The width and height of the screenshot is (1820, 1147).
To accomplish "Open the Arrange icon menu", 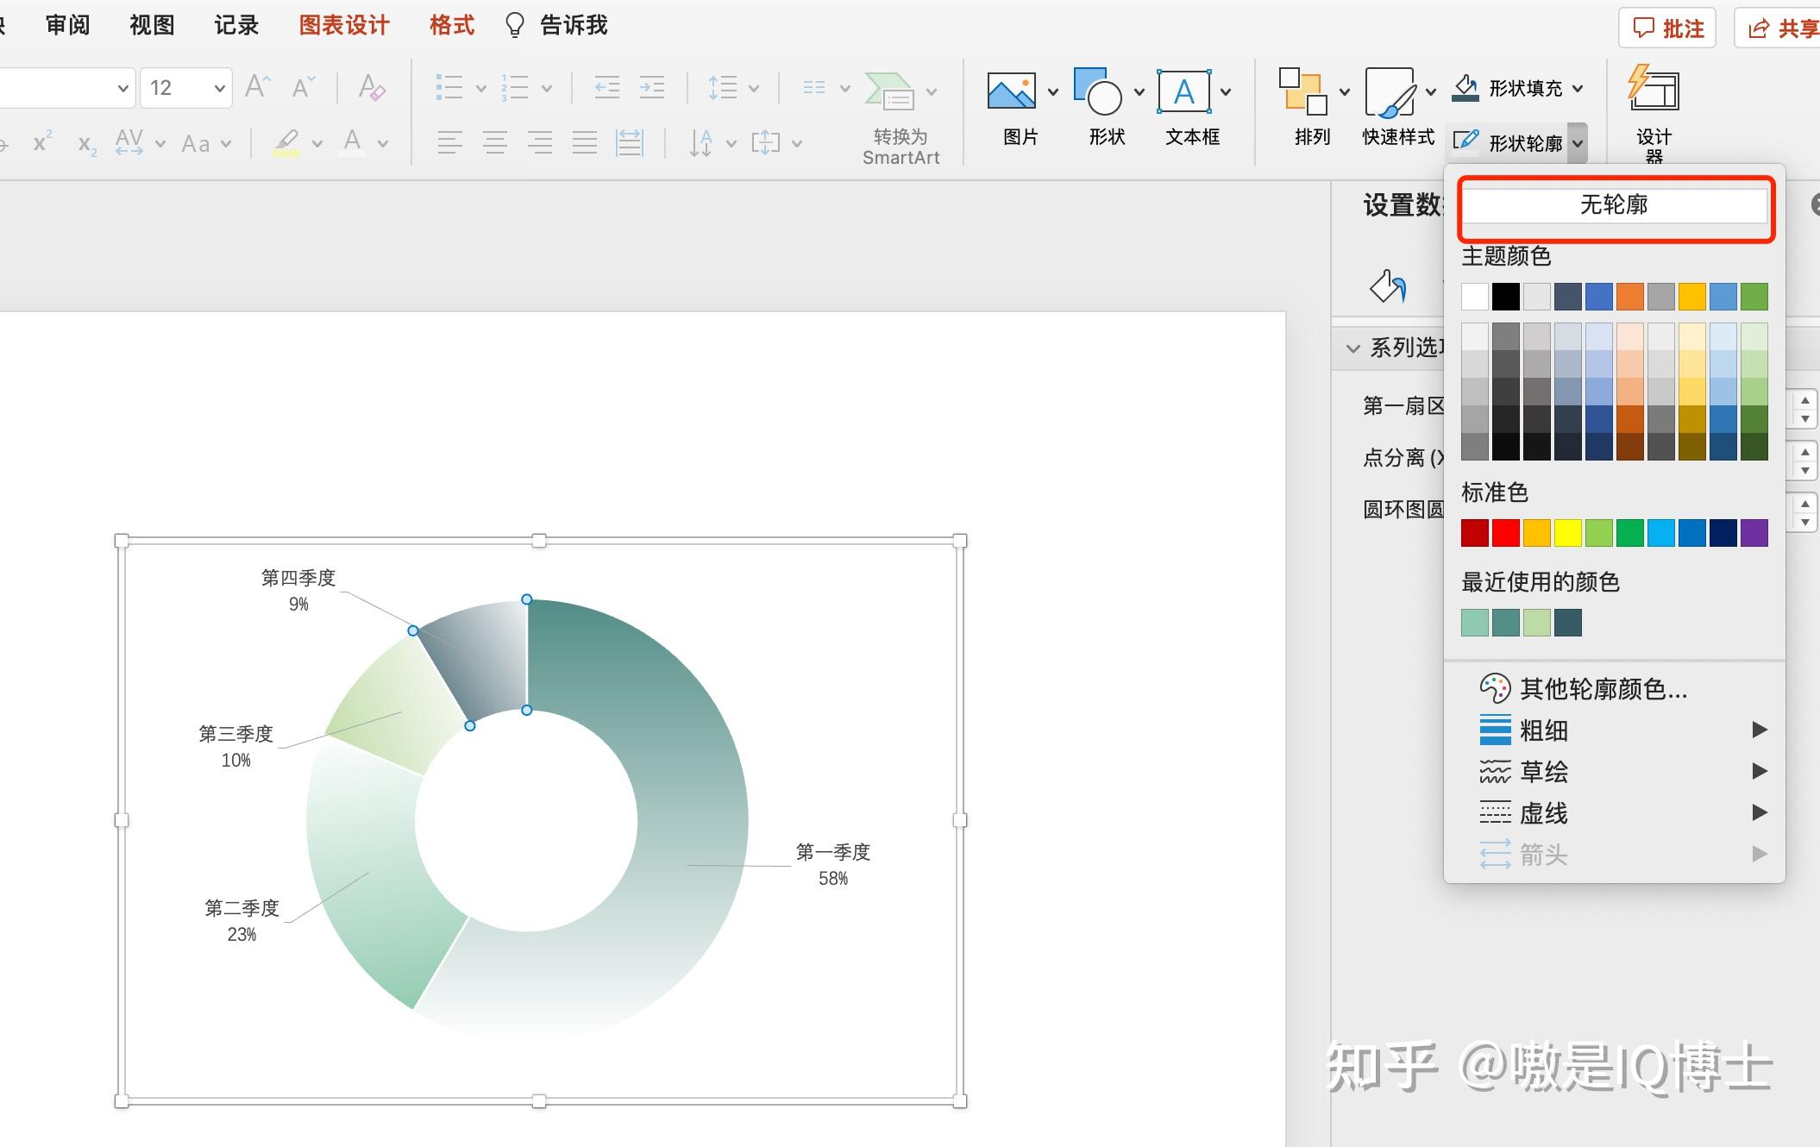I will [x=1302, y=91].
